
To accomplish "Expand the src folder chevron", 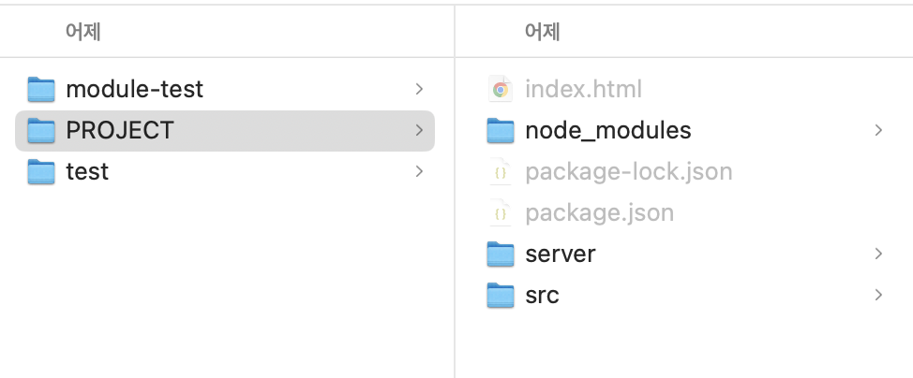I will [x=878, y=296].
